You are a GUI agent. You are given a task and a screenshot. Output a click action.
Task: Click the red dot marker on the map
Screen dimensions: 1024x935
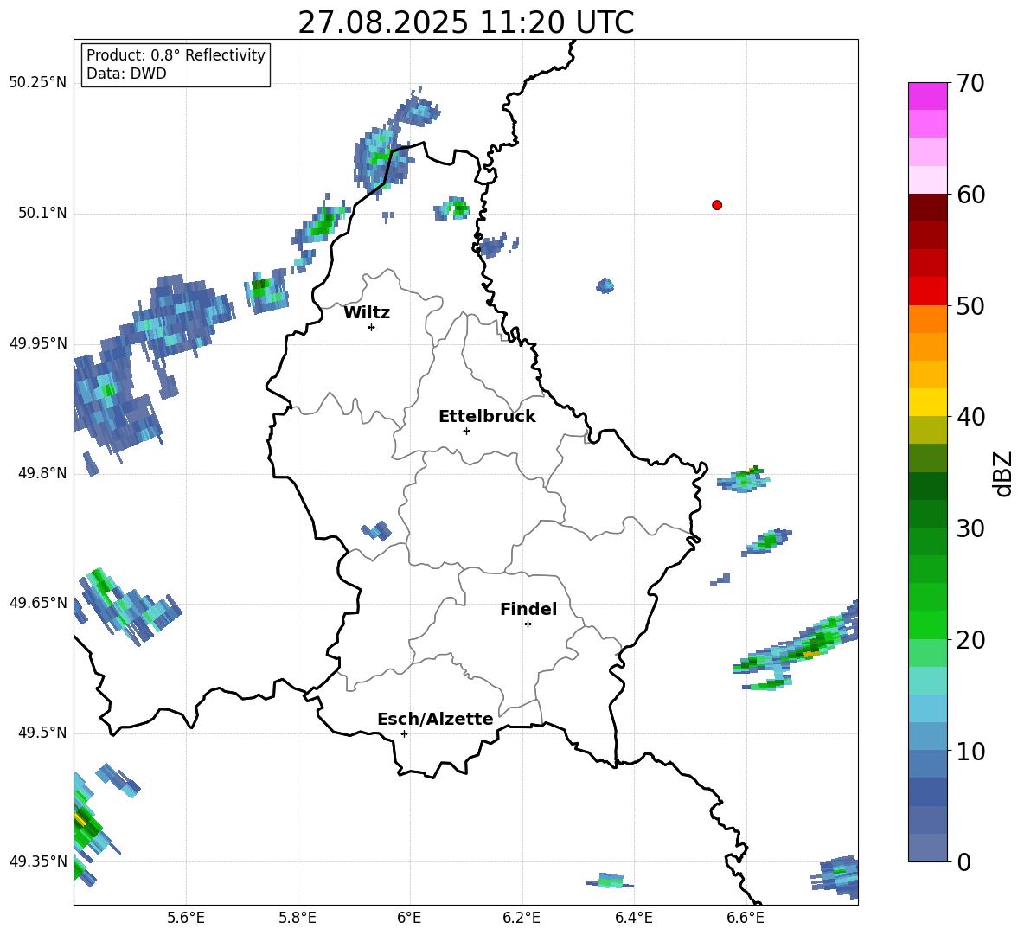717,205
